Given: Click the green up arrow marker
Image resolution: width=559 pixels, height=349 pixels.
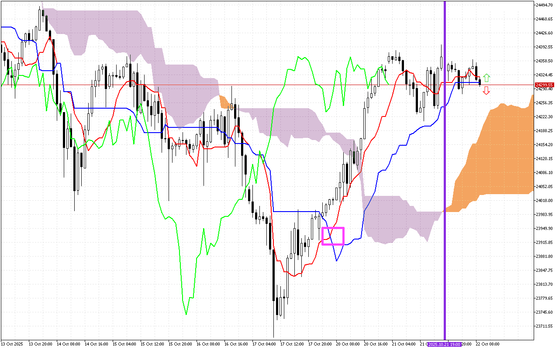Looking at the screenshot, I should tap(486, 78).
